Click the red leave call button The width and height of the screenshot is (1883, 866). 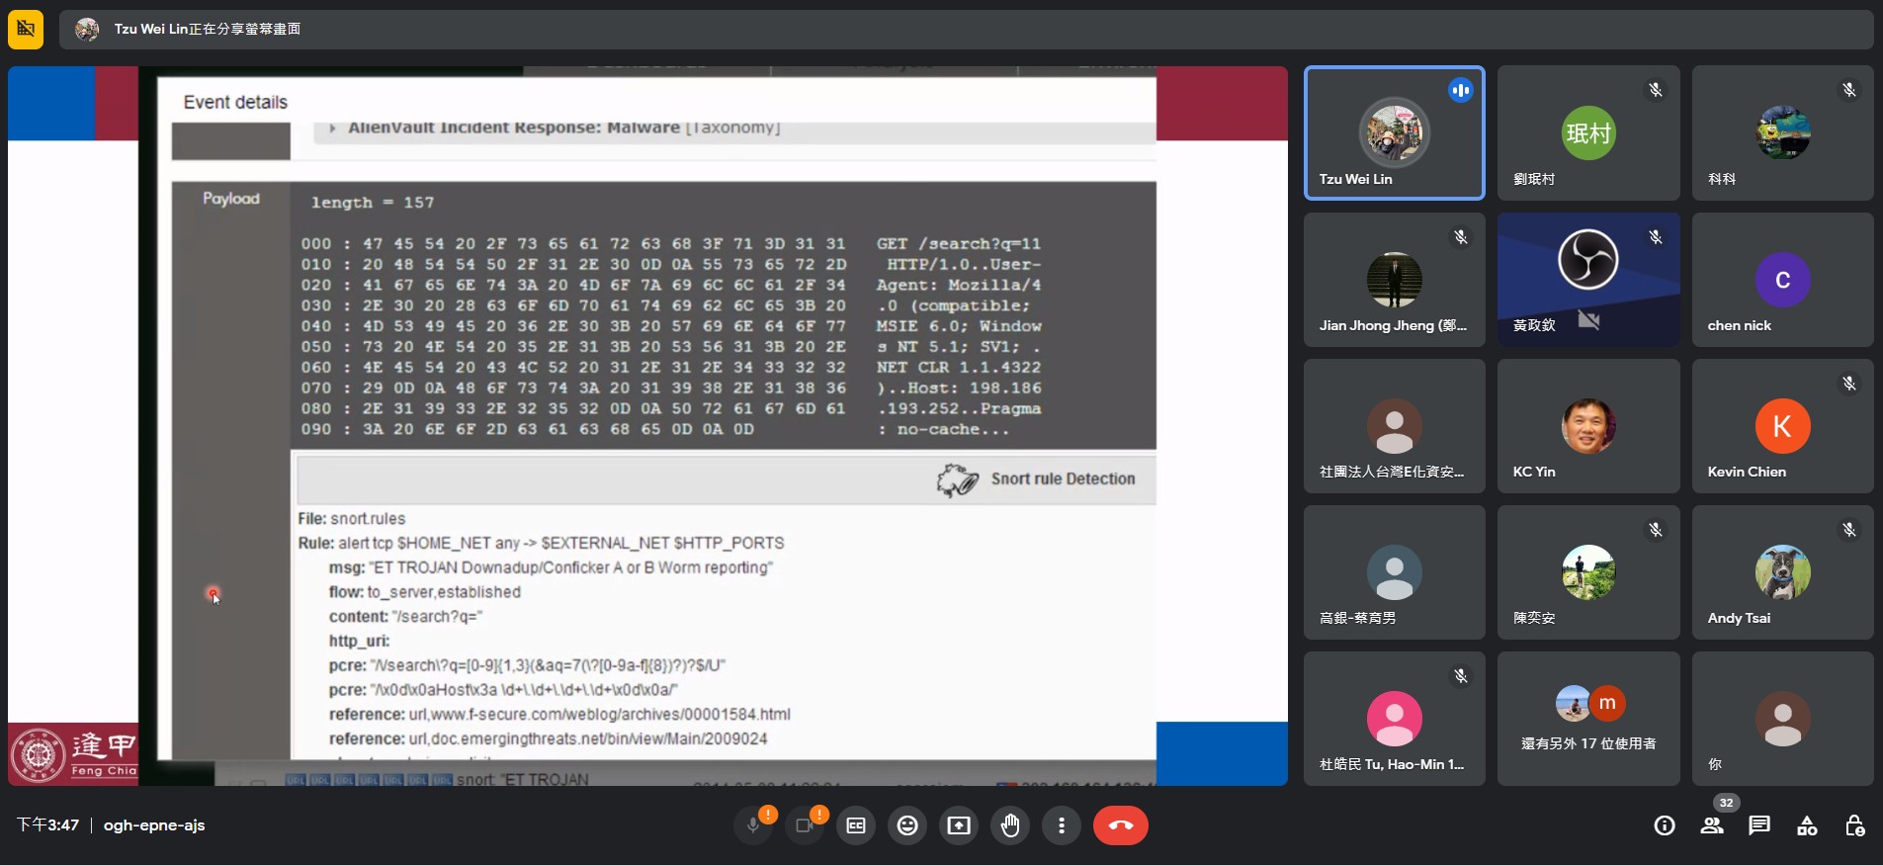point(1121,825)
